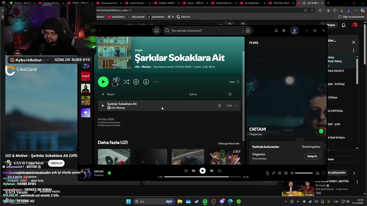The height and width of the screenshot is (206, 367).
Task: Open the three-dot menu for the single
Action: pyautogui.click(x=156, y=82)
